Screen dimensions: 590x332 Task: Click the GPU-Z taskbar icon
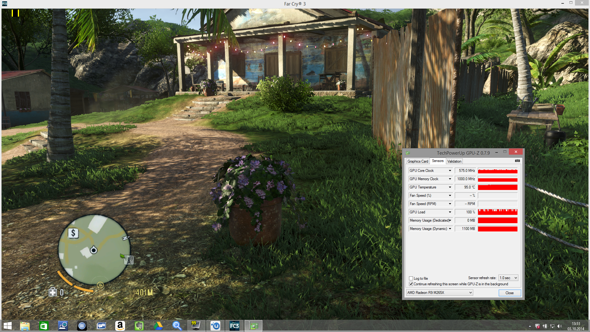[254, 326]
